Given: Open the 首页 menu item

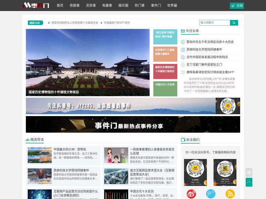Looking at the screenshot, I should coord(60,6).
